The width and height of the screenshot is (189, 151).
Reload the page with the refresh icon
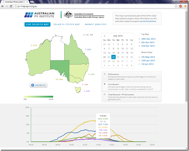point(11,6)
